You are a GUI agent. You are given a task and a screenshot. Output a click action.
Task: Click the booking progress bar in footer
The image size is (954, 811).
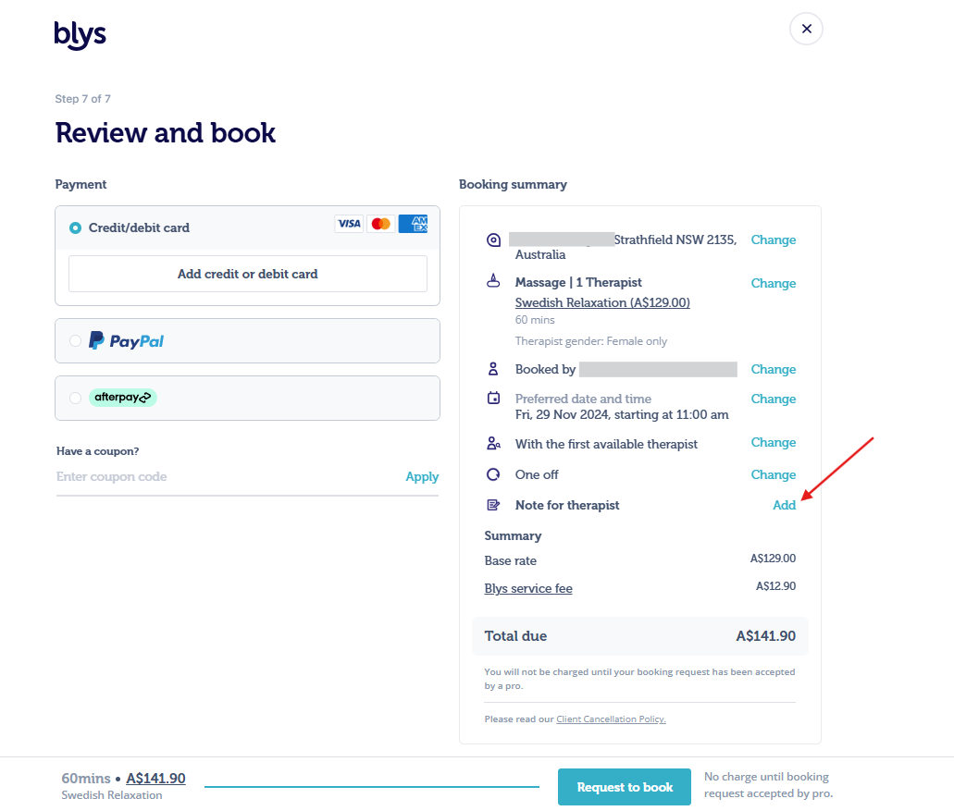(x=372, y=787)
